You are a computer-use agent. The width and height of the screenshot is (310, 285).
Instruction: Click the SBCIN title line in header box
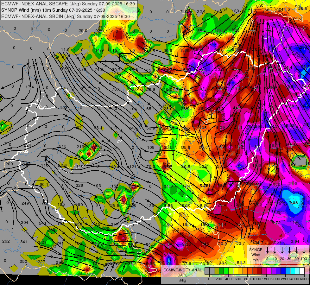pyautogui.click(x=66, y=16)
